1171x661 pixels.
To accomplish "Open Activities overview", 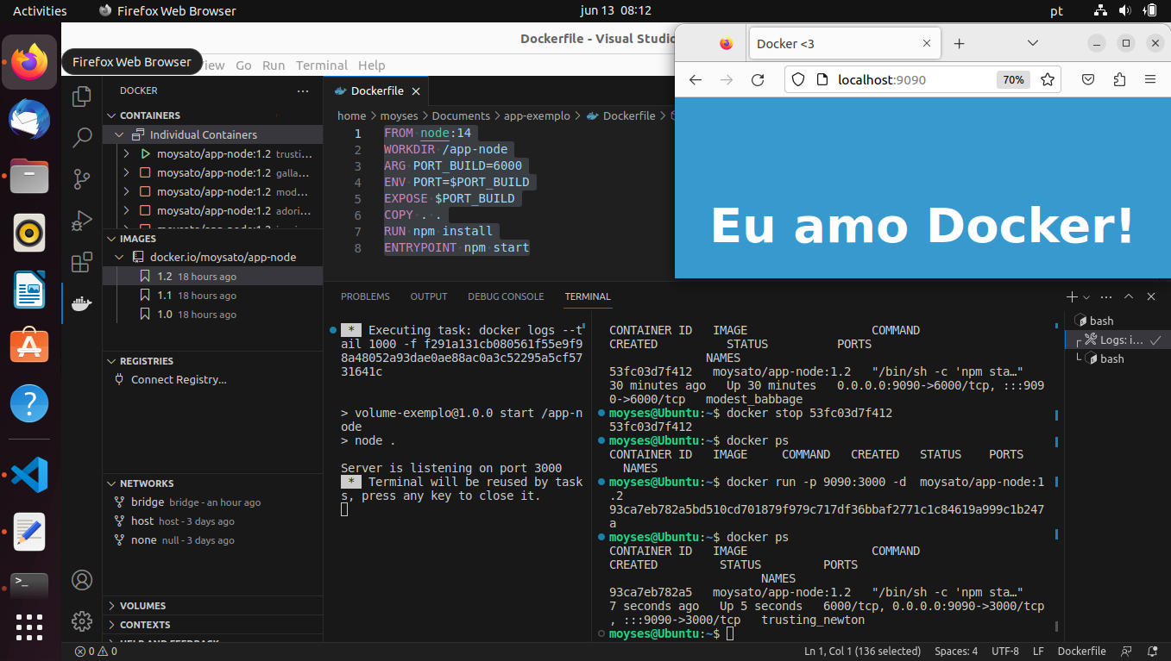I will click(x=40, y=11).
